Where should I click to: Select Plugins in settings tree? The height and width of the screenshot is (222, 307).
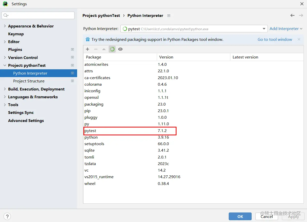[15, 50]
